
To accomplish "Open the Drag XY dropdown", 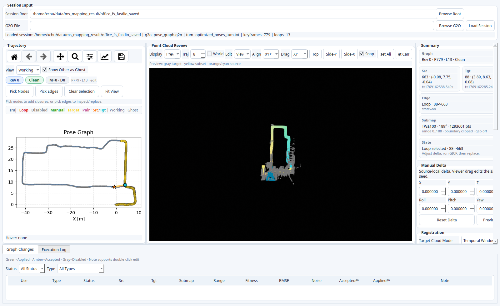I will tap(299, 54).
